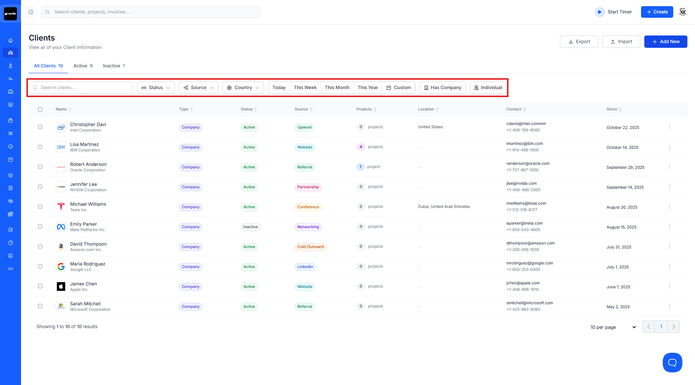This screenshot has width=695, height=385.
Task: Open the home dashboard from the sidebar
Action: coord(11,40)
